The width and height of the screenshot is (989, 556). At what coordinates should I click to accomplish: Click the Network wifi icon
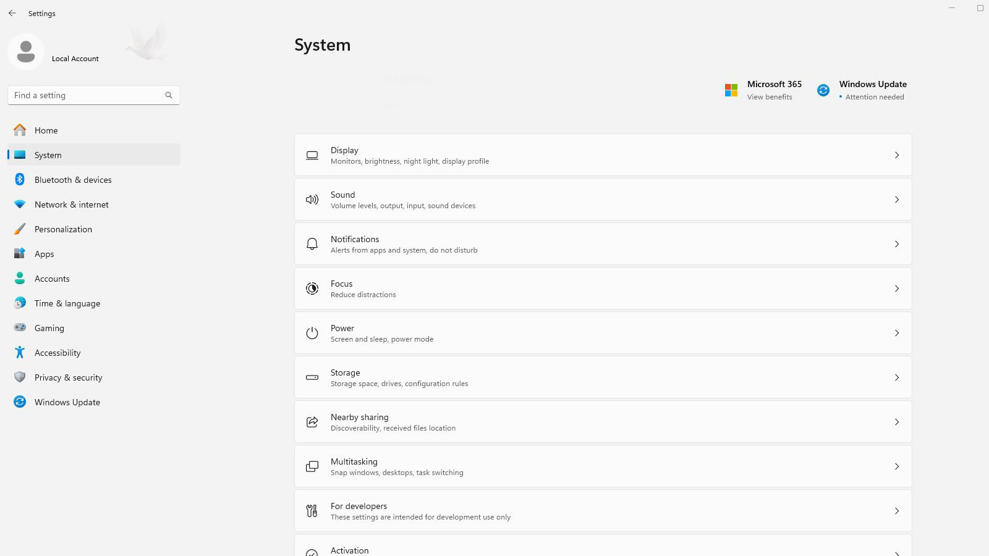(20, 204)
